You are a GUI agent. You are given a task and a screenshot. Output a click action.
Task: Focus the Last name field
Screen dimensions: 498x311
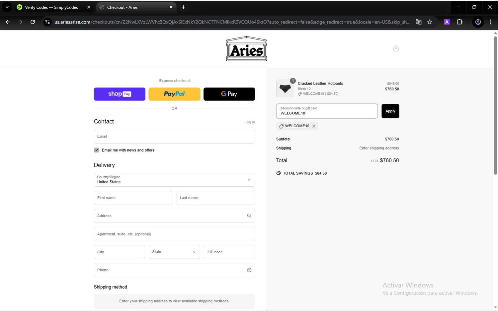tap(216, 198)
